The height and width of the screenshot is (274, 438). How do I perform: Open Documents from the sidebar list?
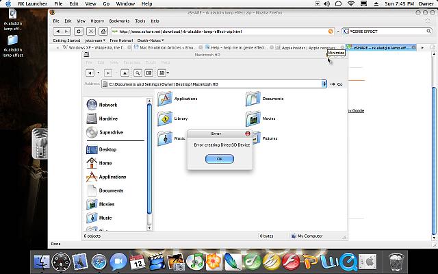click(x=105, y=190)
